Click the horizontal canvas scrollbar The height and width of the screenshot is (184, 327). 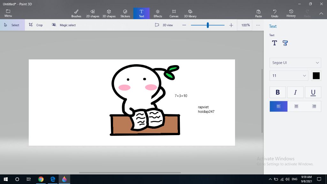[x=130, y=173]
